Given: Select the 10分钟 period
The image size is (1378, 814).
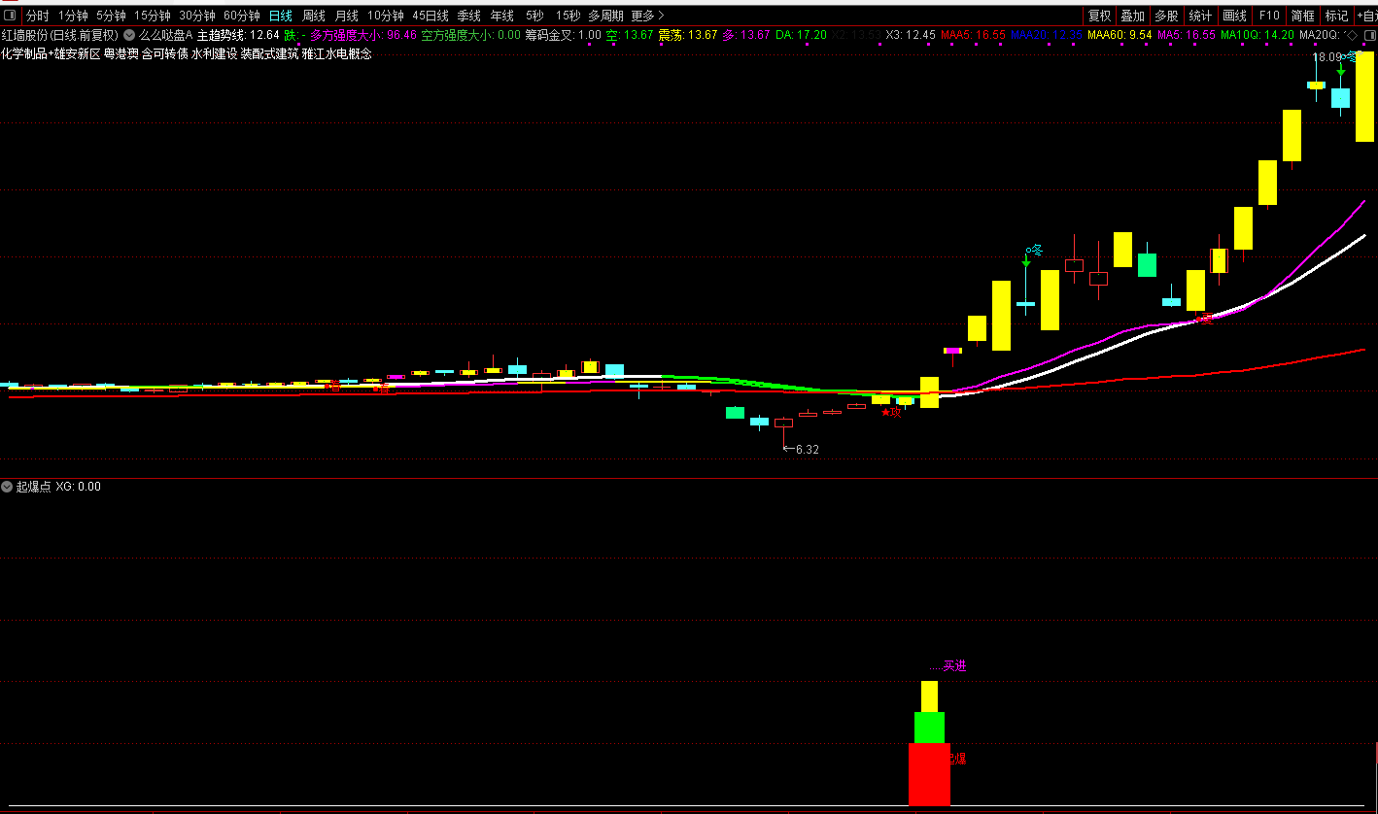Looking at the screenshot, I should [x=386, y=16].
